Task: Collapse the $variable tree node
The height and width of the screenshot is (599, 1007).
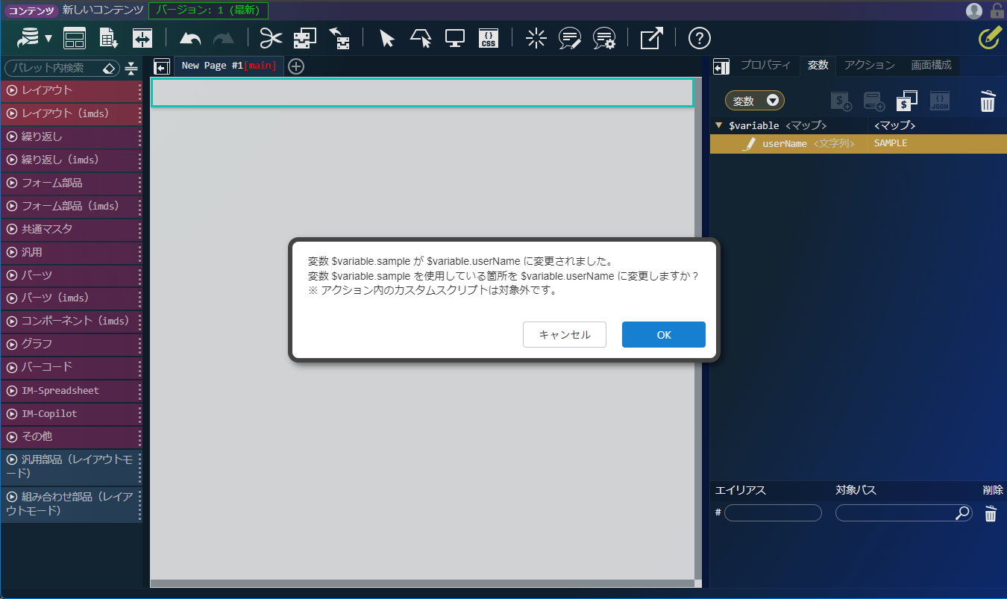Action: click(x=718, y=125)
